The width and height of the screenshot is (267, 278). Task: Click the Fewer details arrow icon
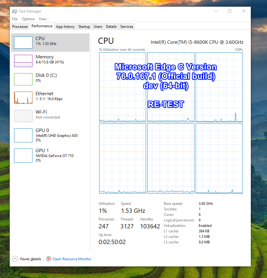(x=15, y=259)
